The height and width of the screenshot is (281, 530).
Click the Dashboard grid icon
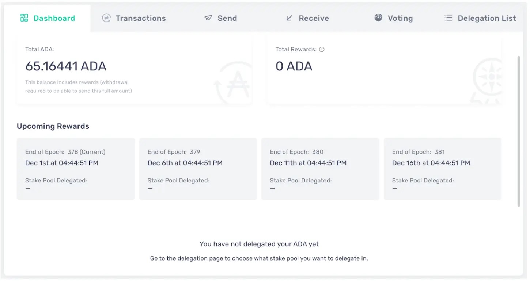click(x=24, y=18)
